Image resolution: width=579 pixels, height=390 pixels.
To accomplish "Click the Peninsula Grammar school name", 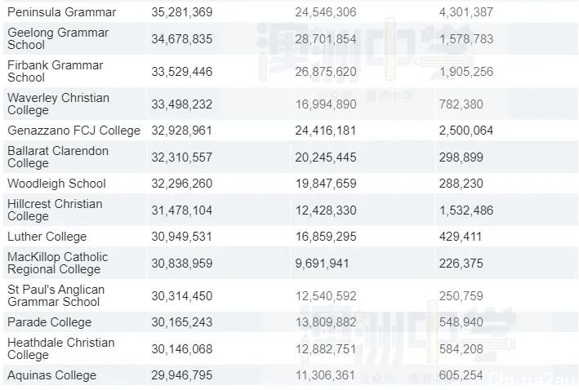I will click(62, 12).
